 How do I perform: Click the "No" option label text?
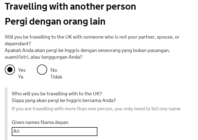tap(54, 70)
